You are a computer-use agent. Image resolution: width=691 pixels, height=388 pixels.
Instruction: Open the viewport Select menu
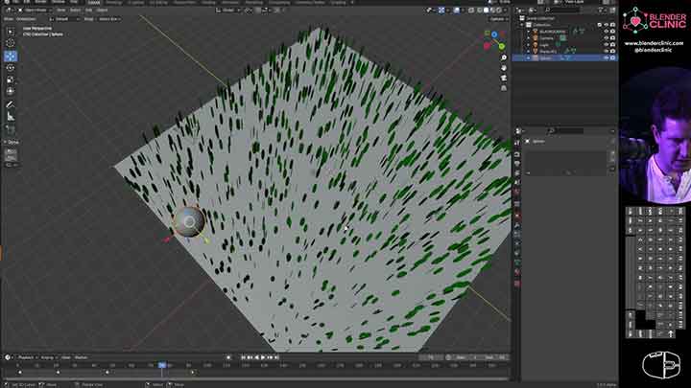coord(76,11)
